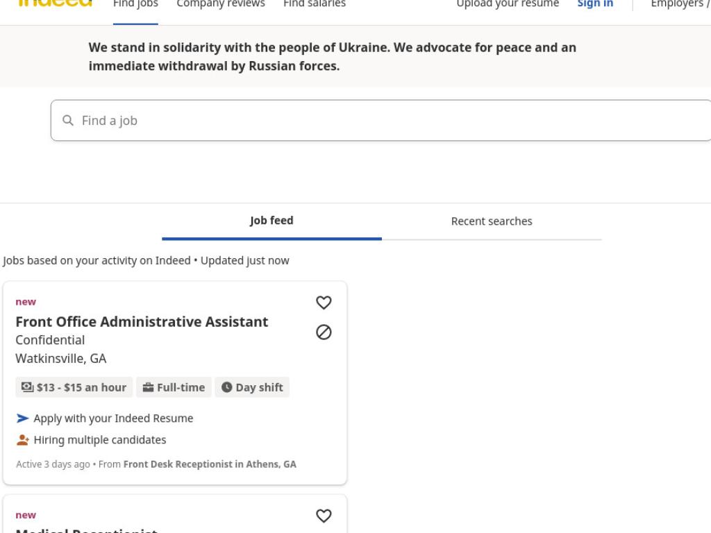Open the Employers link

coord(680,5)
